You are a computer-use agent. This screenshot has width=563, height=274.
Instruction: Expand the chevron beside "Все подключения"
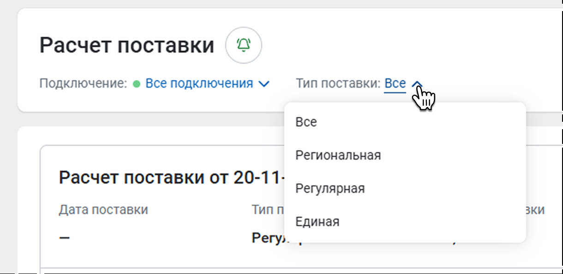264,84
